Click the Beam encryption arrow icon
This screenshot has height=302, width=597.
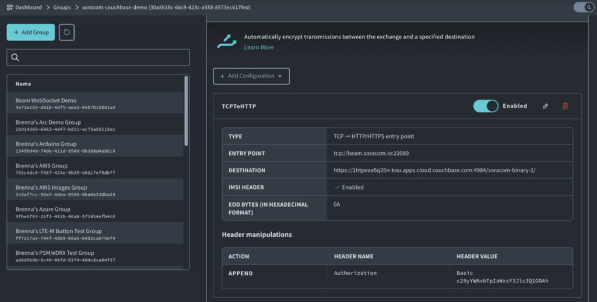click(226, 41)
